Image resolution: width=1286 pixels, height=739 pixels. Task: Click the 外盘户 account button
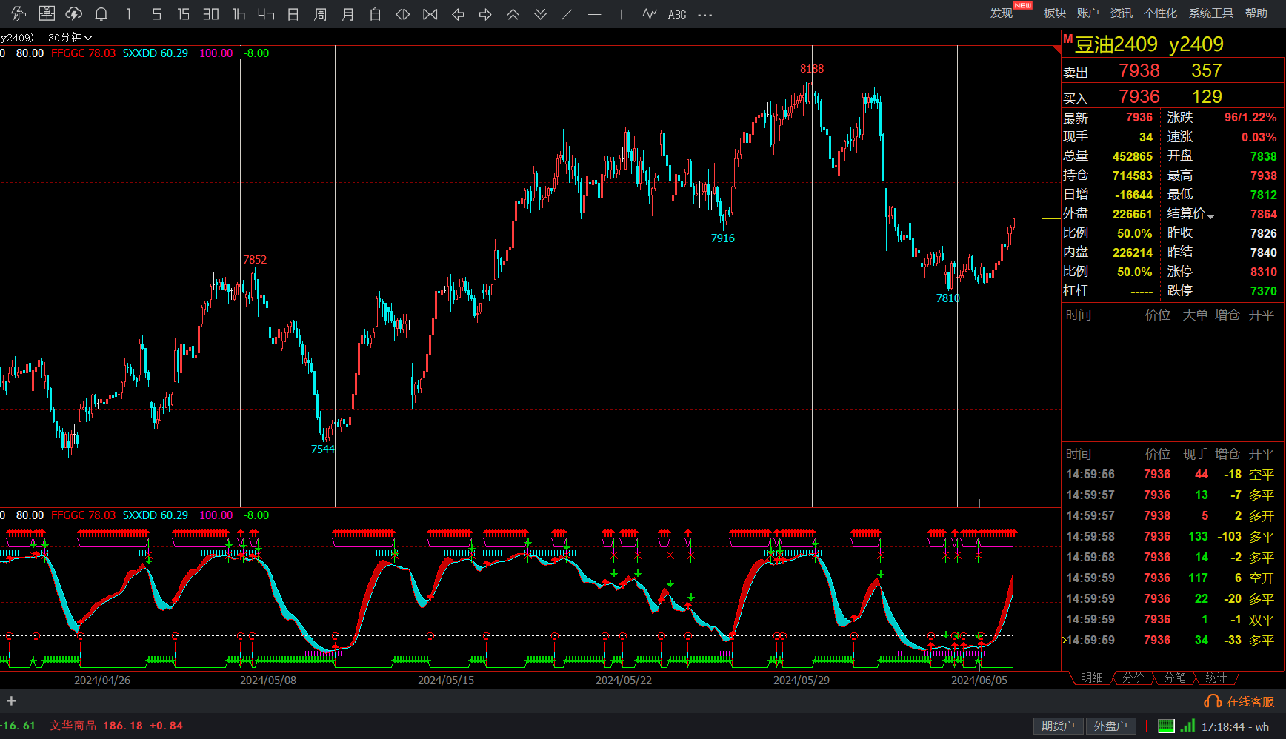[x=1110, y=726]
